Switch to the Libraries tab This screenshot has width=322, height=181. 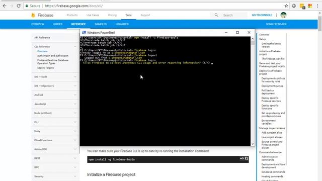click(x=122, y=24)
